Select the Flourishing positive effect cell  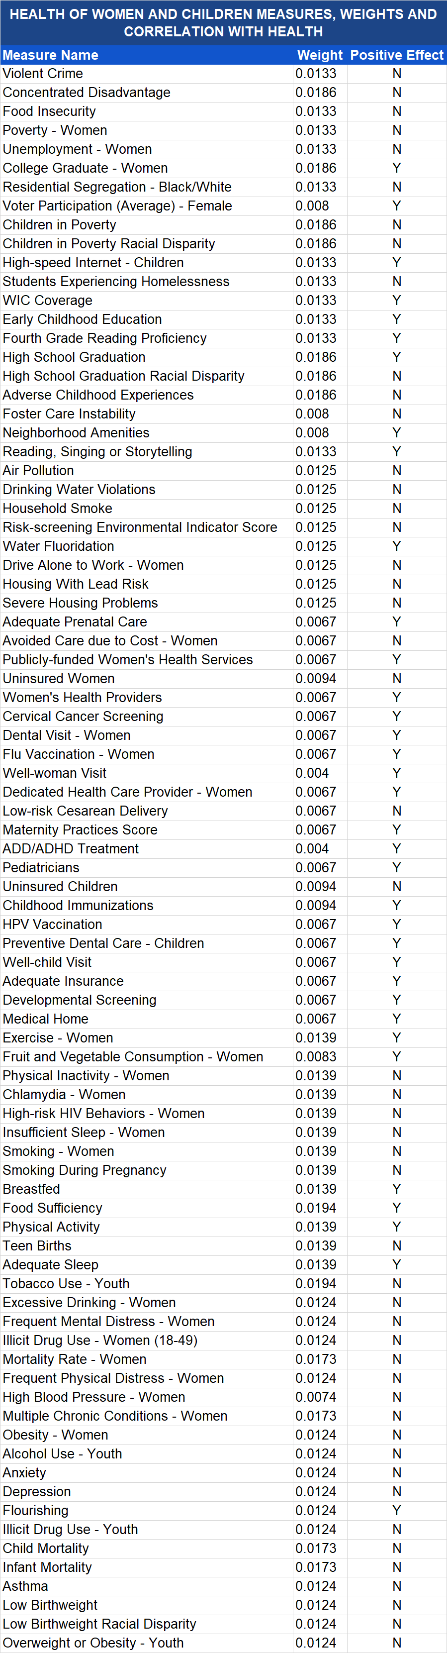click(x=397, y=1511)
